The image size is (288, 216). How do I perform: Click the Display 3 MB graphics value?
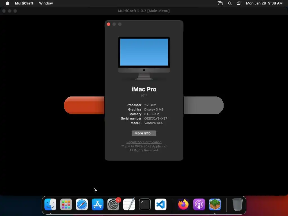154,109
